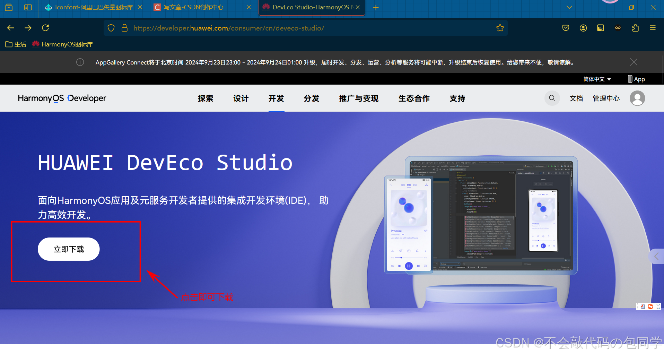Viewport: 664px width, 354px height.
Task: Open the 生活 bookmarks folder
Action: [x=16, y=44]
